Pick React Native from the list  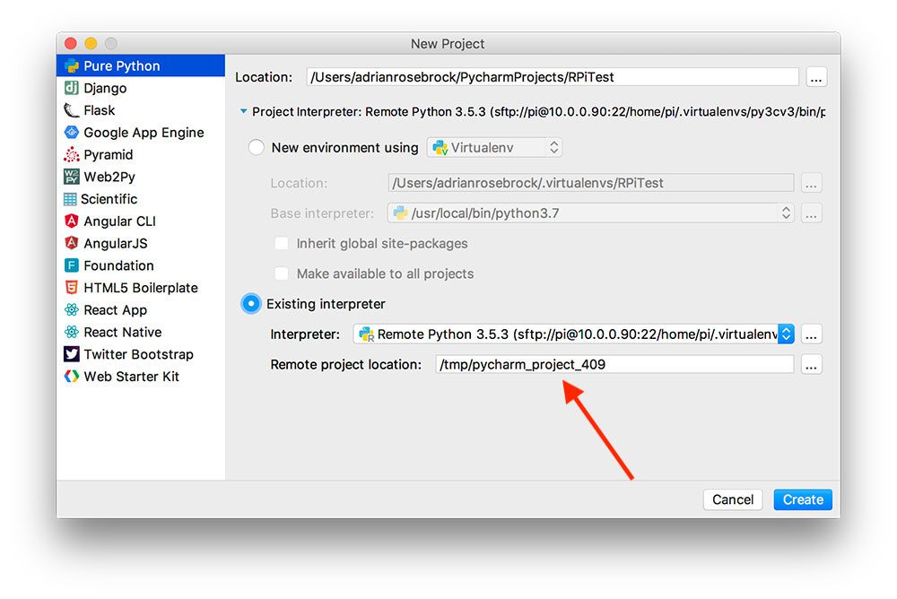[141, 332]
